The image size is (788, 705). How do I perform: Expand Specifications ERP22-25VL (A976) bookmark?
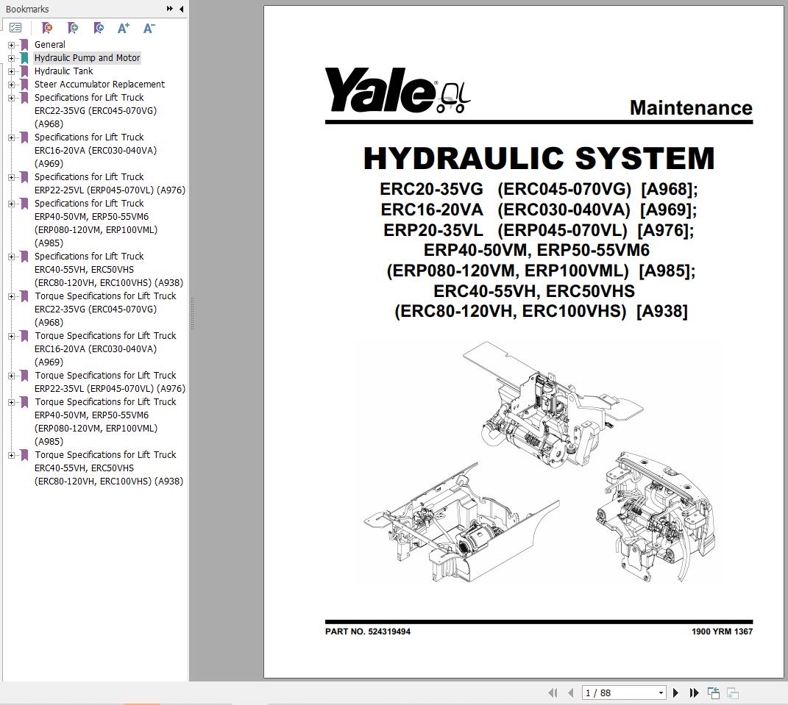click(11, 177)
